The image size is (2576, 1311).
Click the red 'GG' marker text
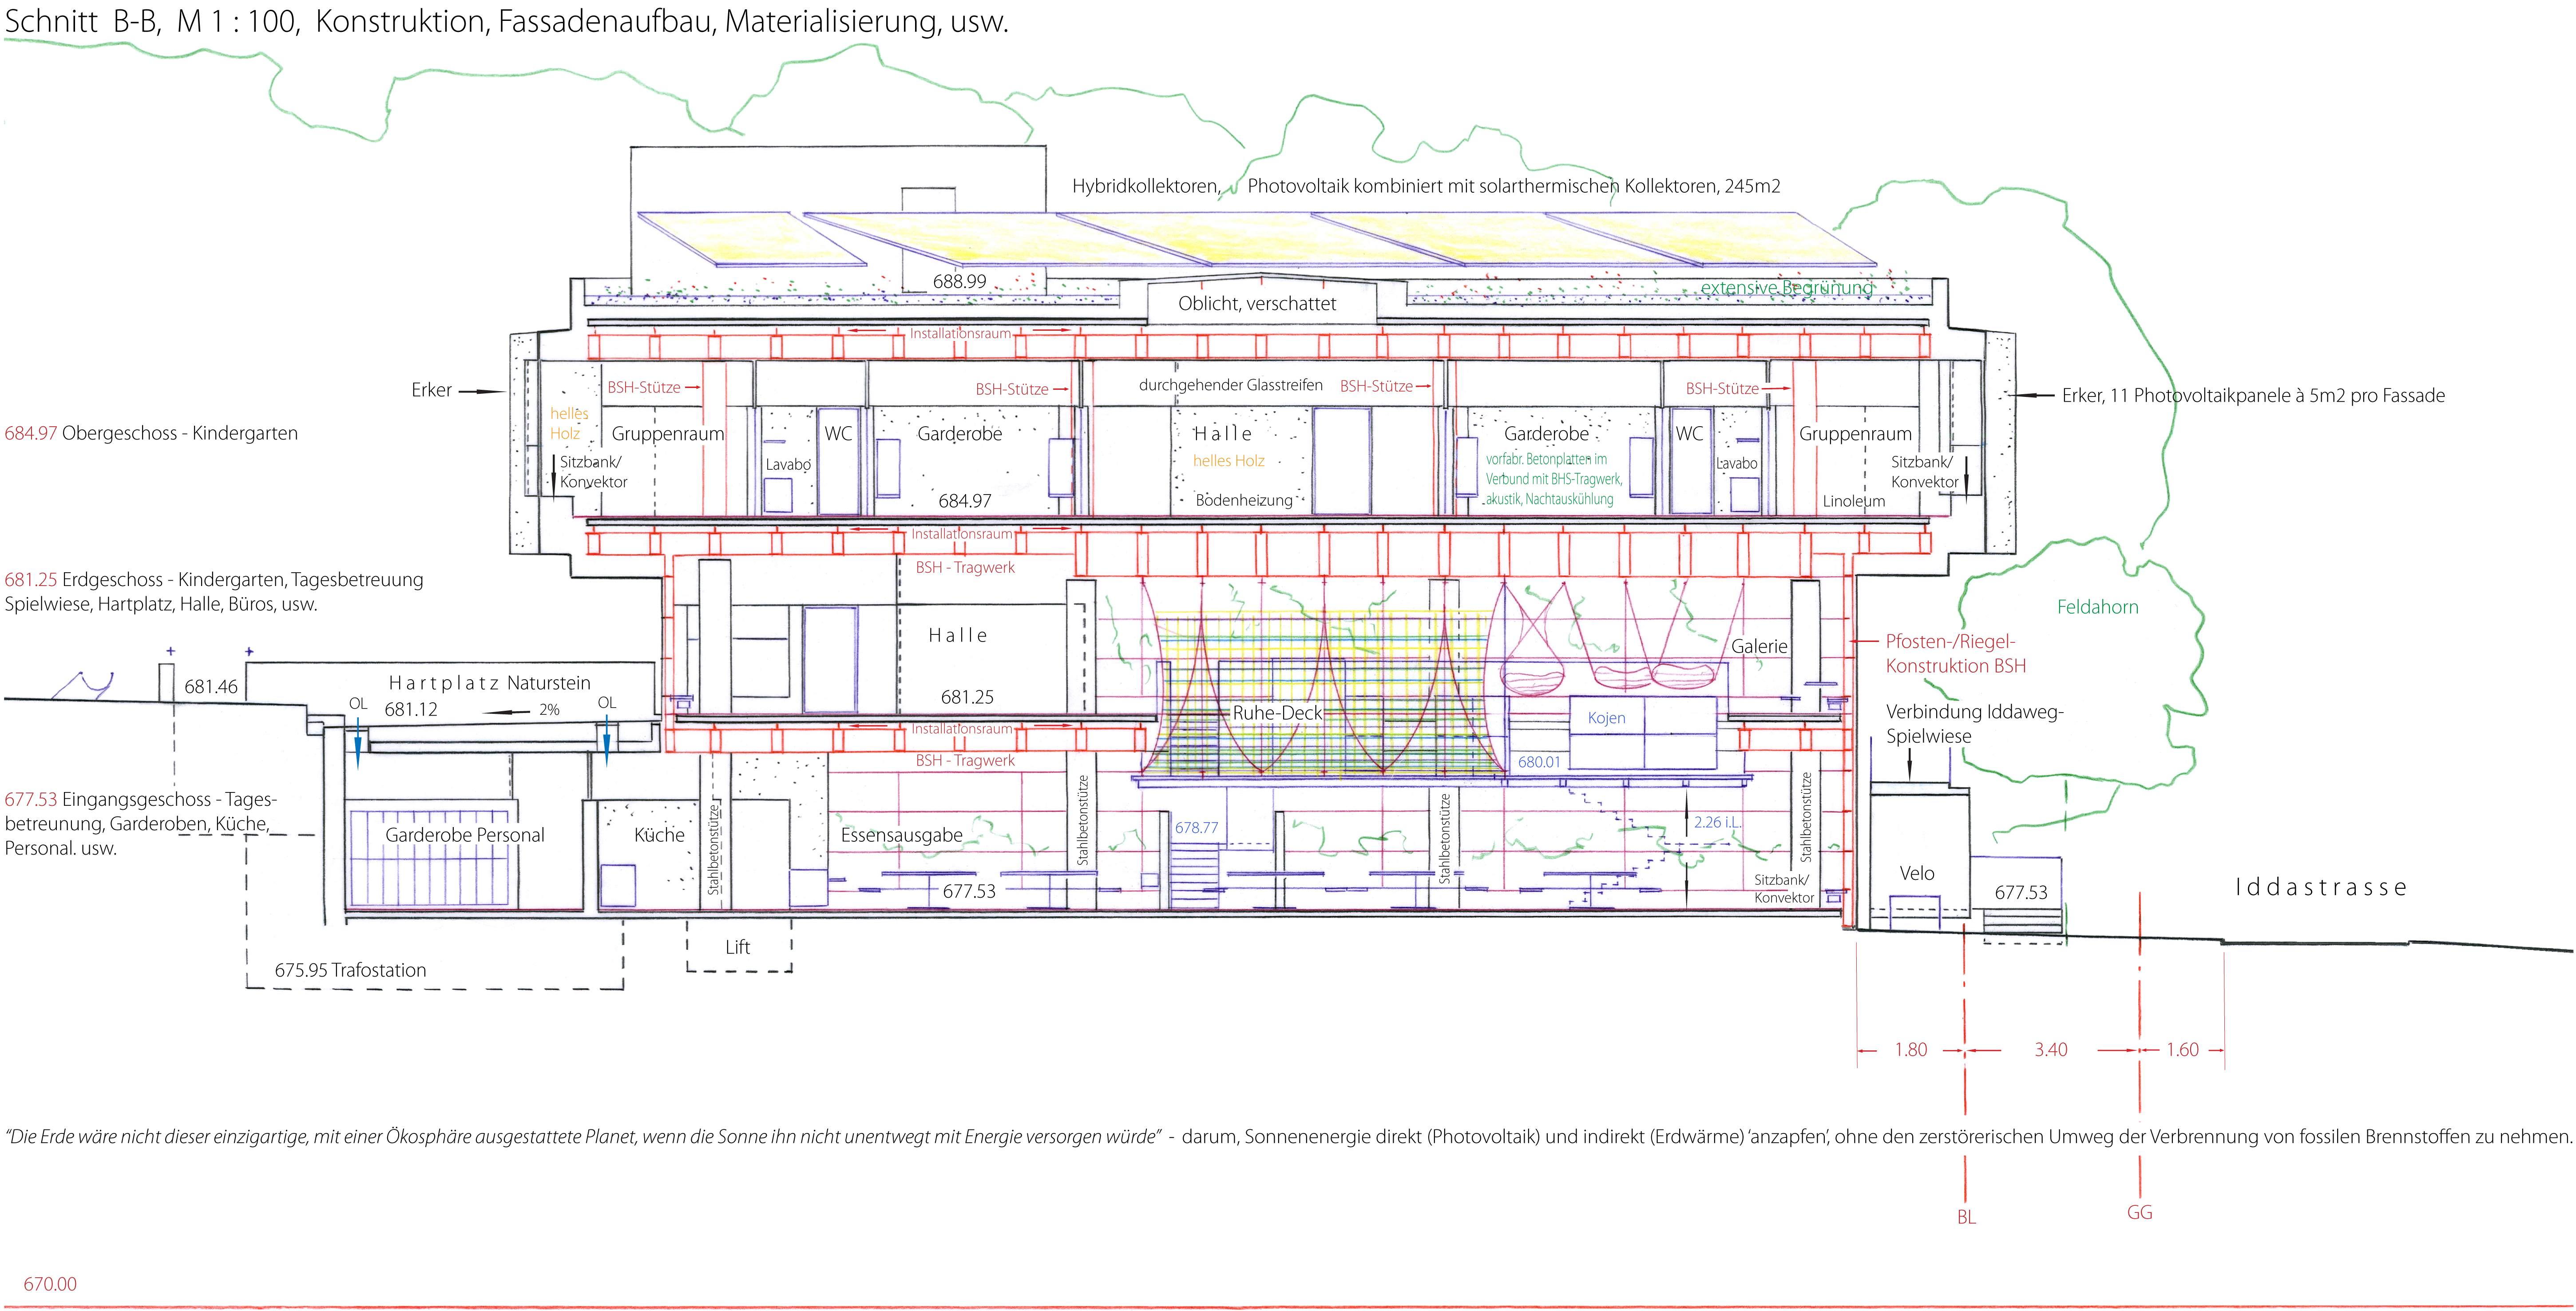(2139, 1213)
